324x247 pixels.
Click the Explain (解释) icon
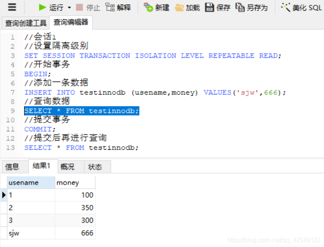pos(110,7)
